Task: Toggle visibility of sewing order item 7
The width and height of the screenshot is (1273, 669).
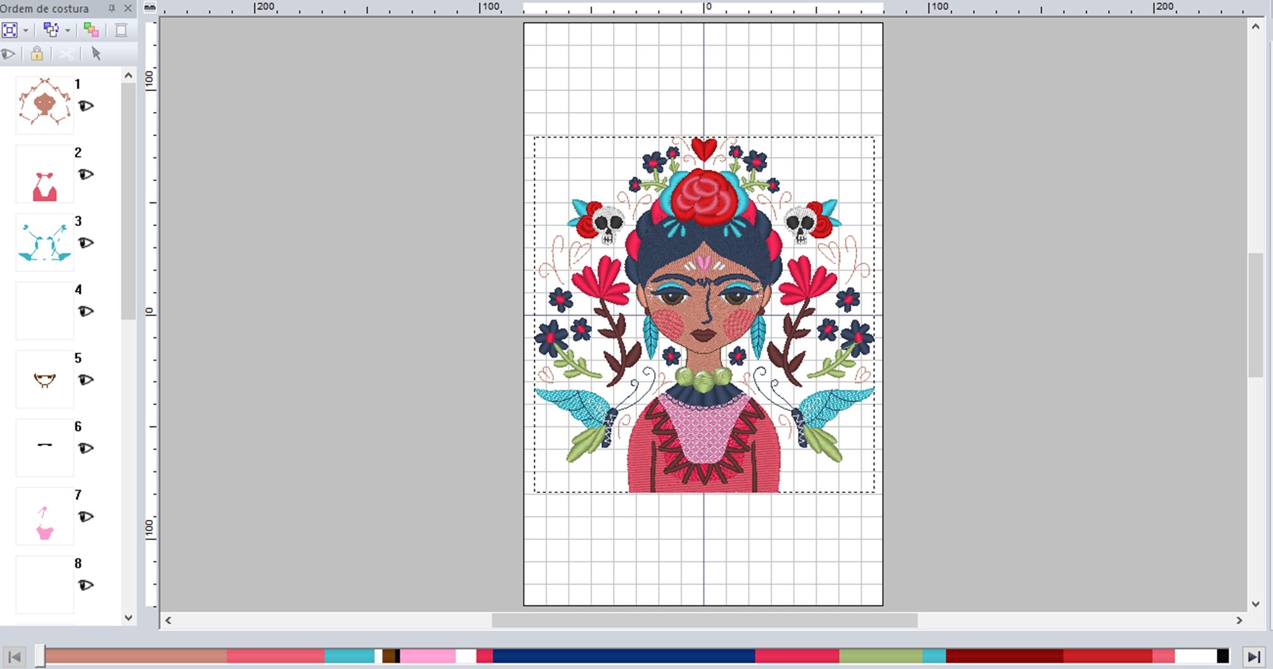Action: pos(86,516)
